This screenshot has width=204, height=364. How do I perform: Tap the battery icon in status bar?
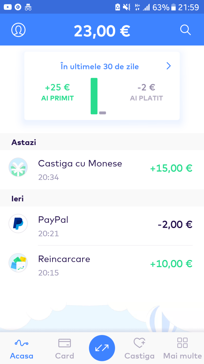173,7
